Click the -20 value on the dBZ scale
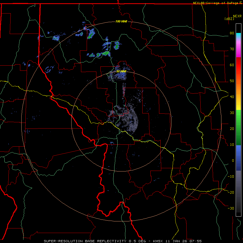 click(231, 192)
